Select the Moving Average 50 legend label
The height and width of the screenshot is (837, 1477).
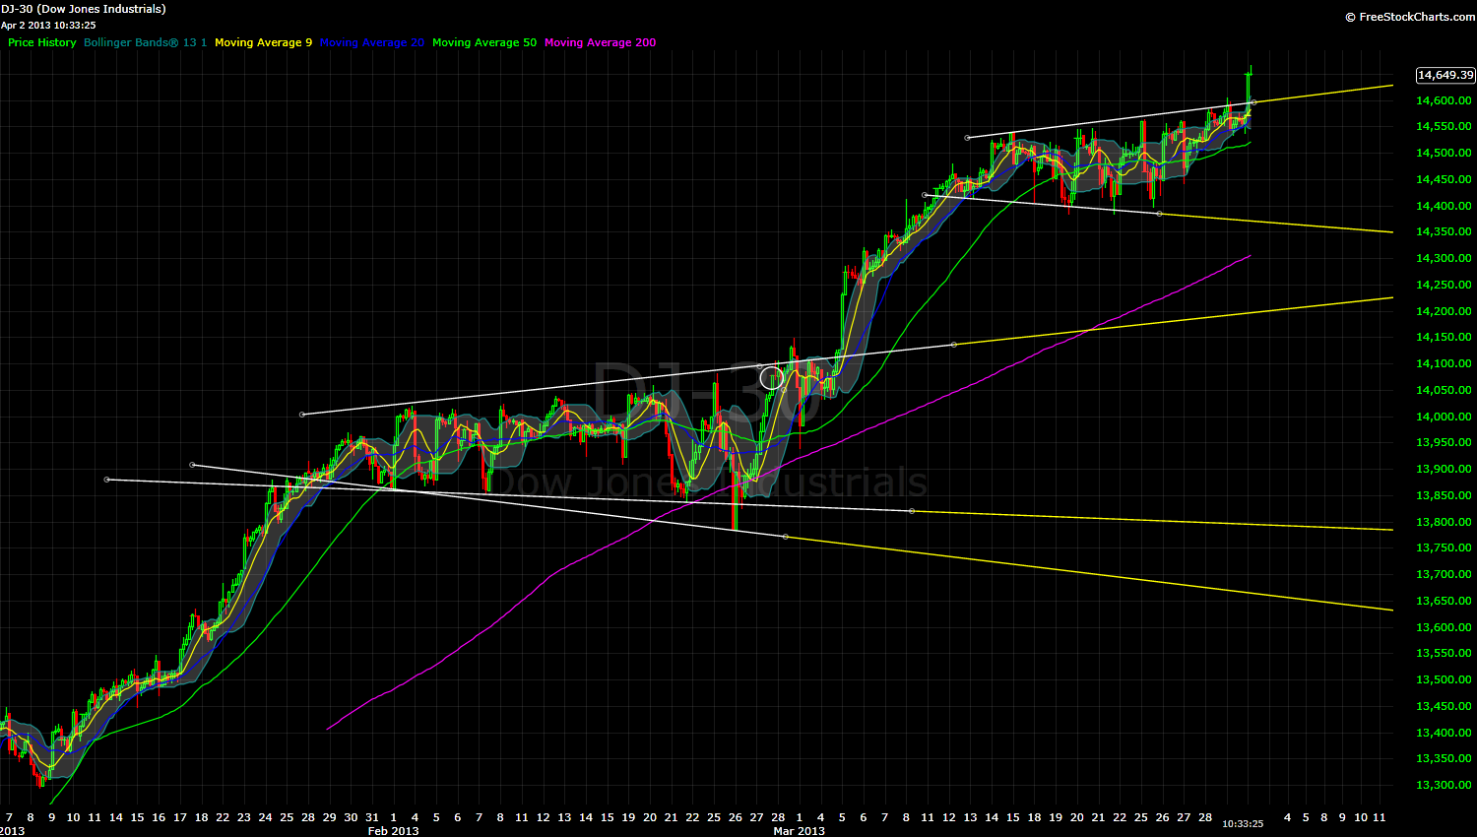coord(484,42)
